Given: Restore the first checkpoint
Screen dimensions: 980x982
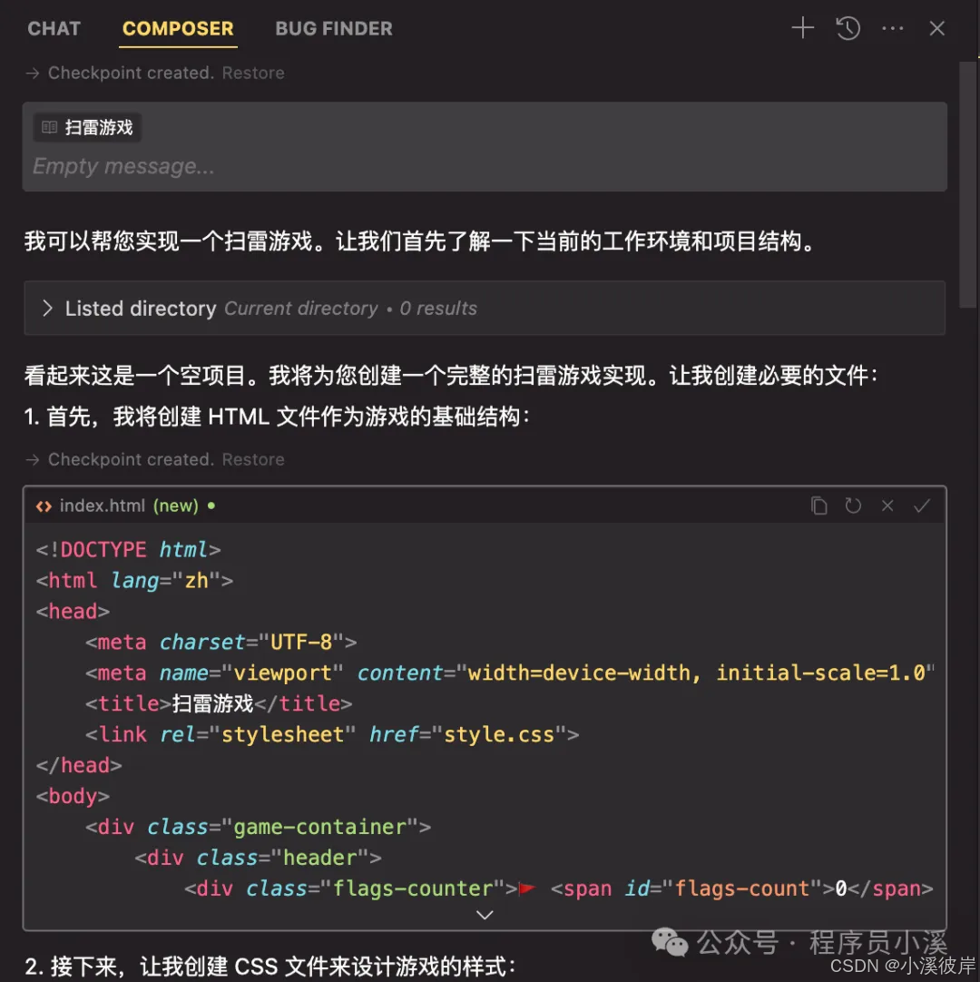Looking at the screenshot, I should [x=252, y=73].
